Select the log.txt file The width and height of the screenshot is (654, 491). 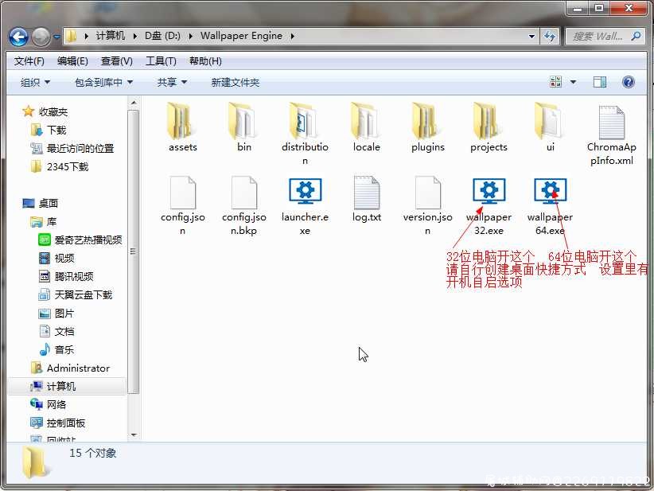(366, 199)
